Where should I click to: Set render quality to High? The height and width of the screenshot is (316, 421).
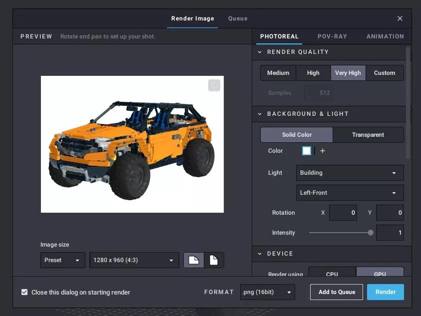313,73
